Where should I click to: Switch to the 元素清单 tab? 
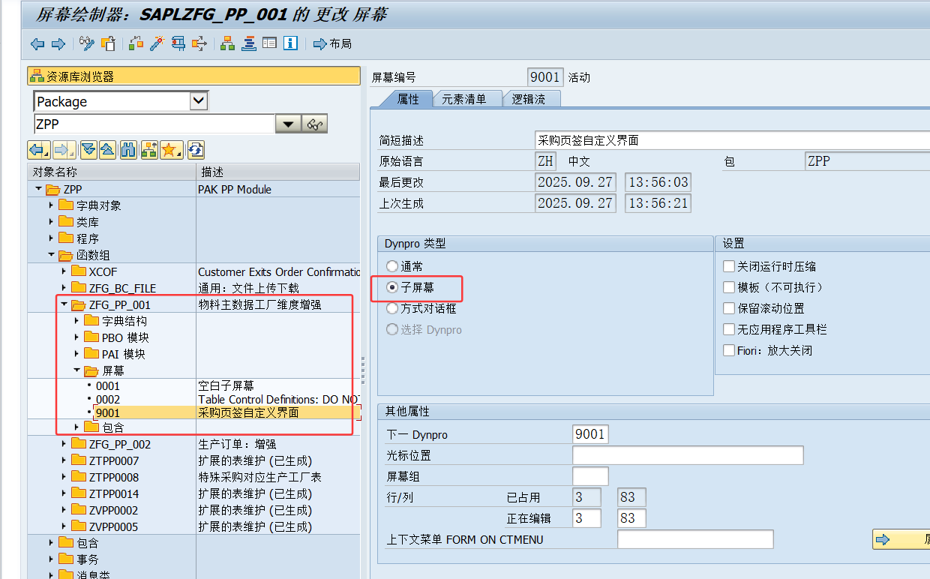[463, 99]
